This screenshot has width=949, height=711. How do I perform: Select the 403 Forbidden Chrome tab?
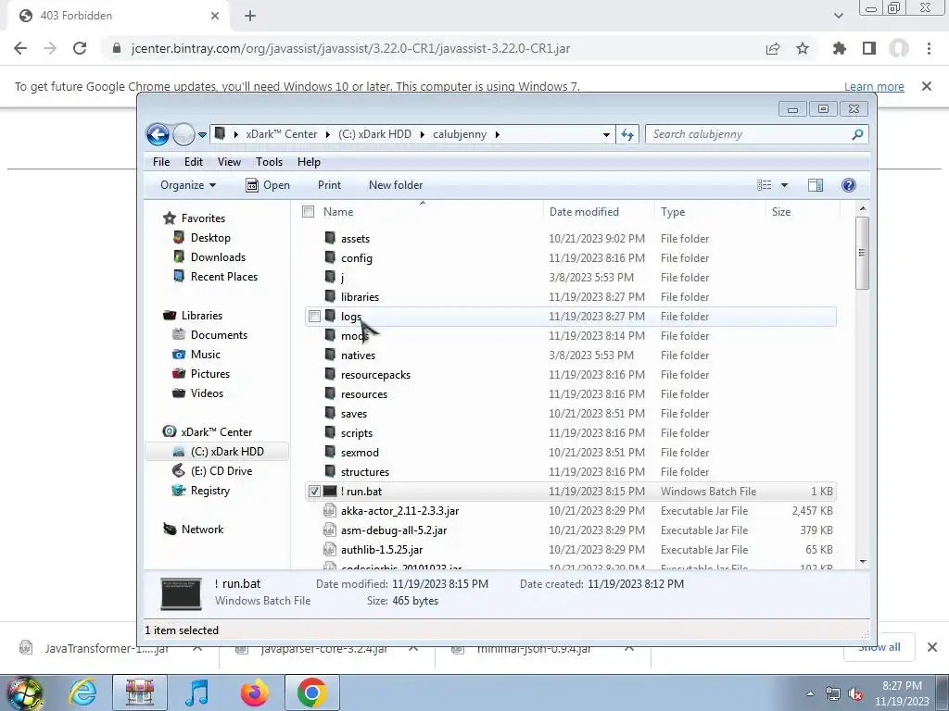119,16
